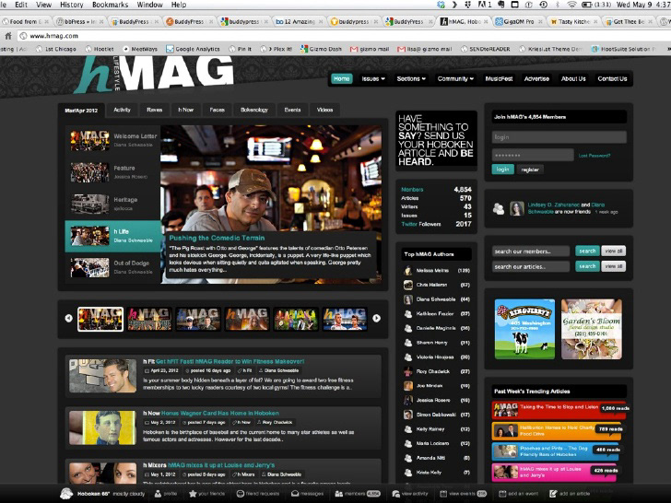
Task: Open friend requests icon in bottom bar
Action: 241,494
